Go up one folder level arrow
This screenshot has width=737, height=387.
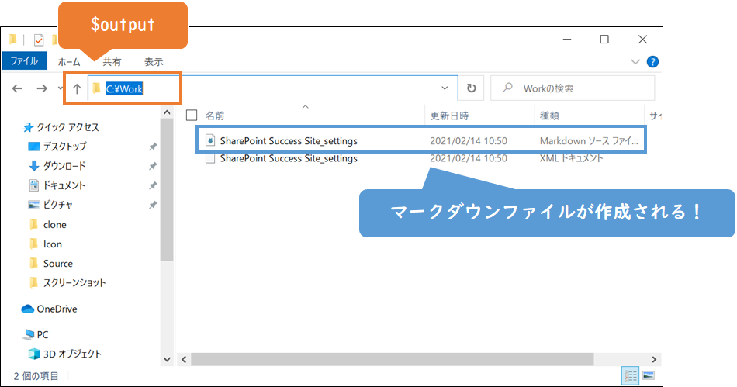[77, 88]
